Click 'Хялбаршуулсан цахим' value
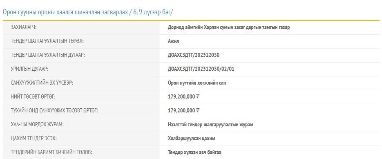The height and width of the screenshot is (159, 382). tap(192, 139)
